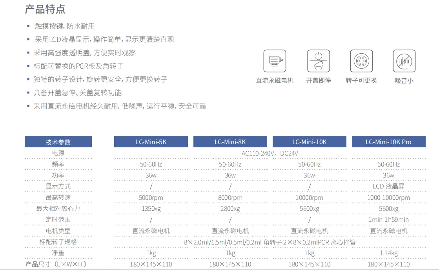Click the 36w value under LC-Mini-8K

pyautogui.click(x=230, y=176)
